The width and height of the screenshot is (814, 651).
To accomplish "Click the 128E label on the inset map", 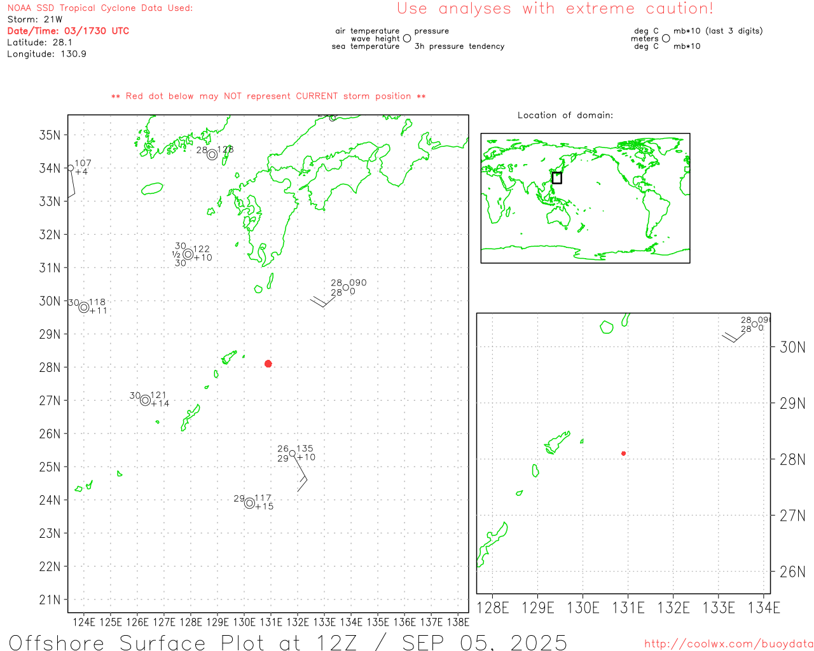I will (x=493, y=608).
